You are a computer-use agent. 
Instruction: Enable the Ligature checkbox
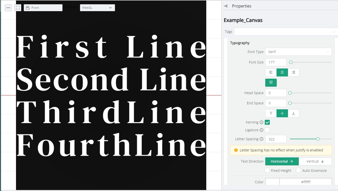click(267, 130)
